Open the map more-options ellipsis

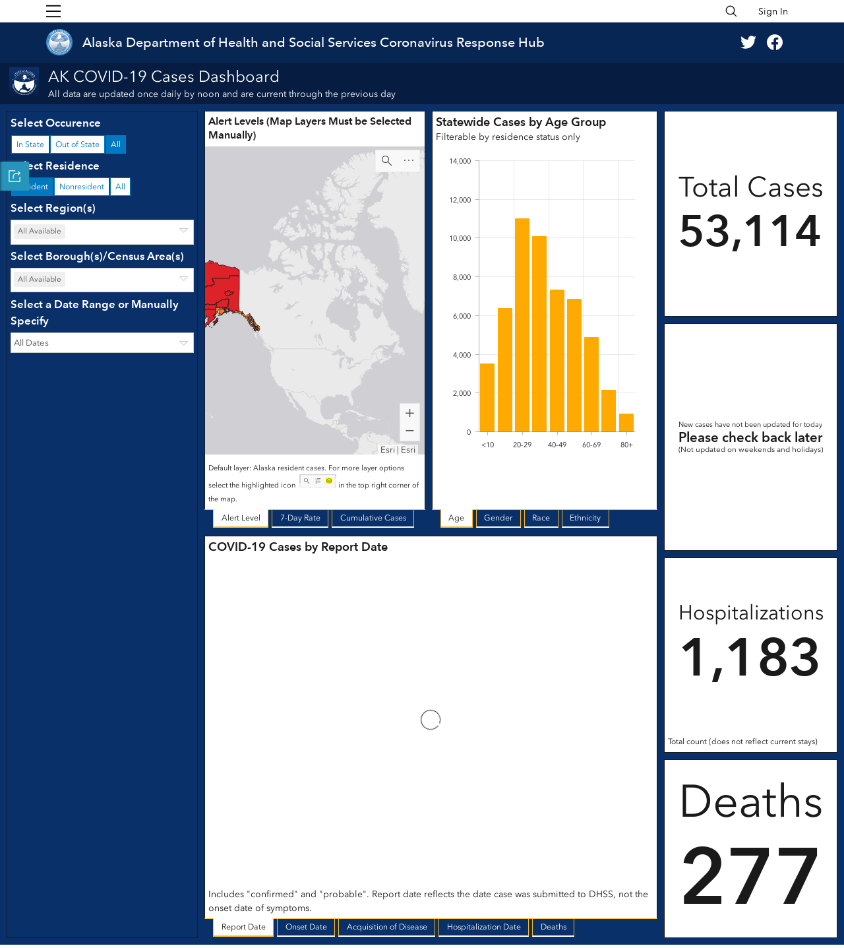pos(409,160)
